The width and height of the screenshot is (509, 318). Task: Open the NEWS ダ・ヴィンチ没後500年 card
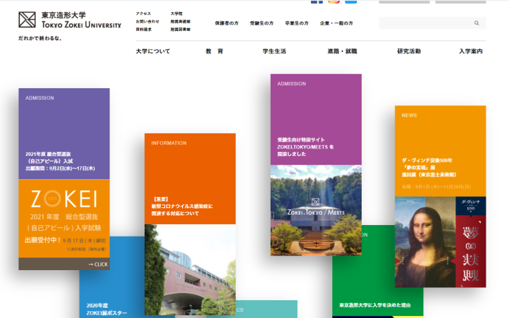[440, 151]
